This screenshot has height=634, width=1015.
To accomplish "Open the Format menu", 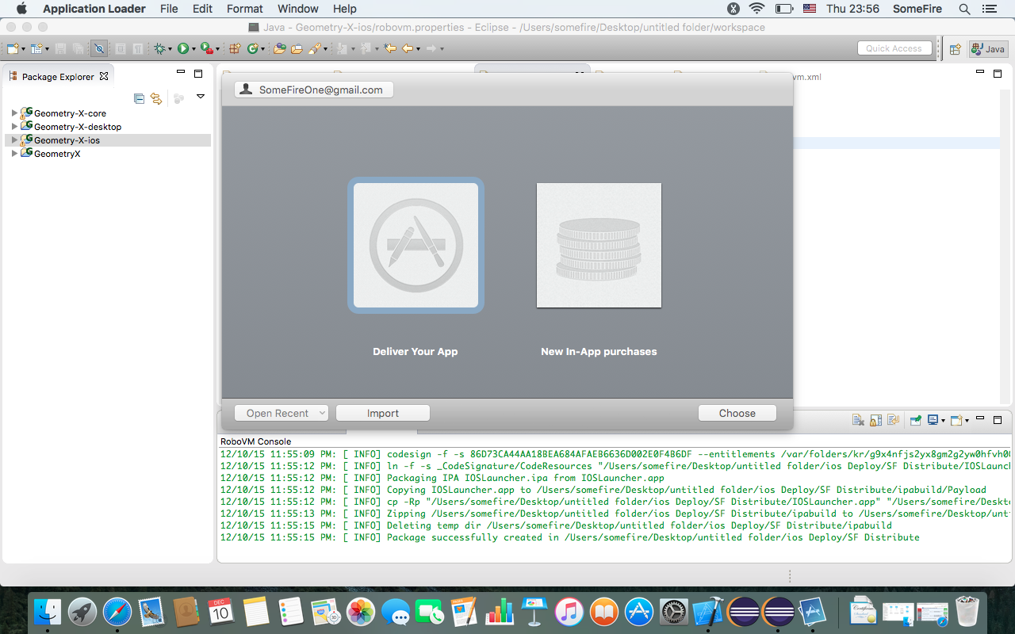I will (x=245, y=9).
